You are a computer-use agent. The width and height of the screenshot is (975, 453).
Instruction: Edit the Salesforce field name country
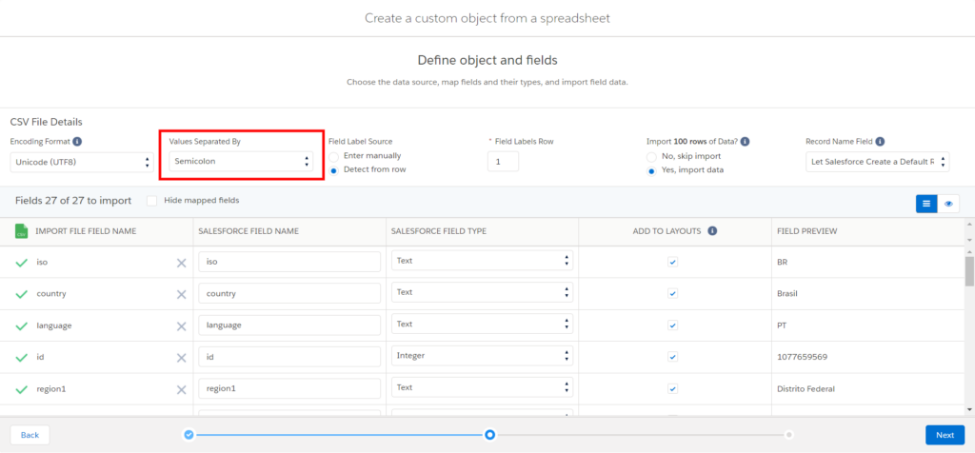[289, 293]
